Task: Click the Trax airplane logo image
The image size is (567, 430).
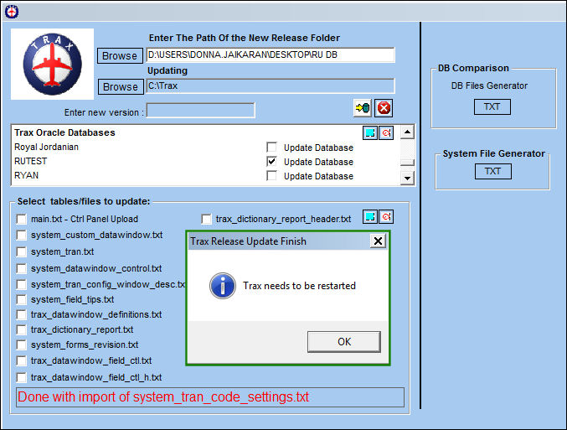Action: point(53,64)
